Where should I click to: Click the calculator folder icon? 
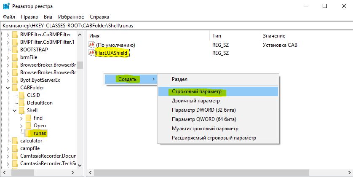click(15, 141)
